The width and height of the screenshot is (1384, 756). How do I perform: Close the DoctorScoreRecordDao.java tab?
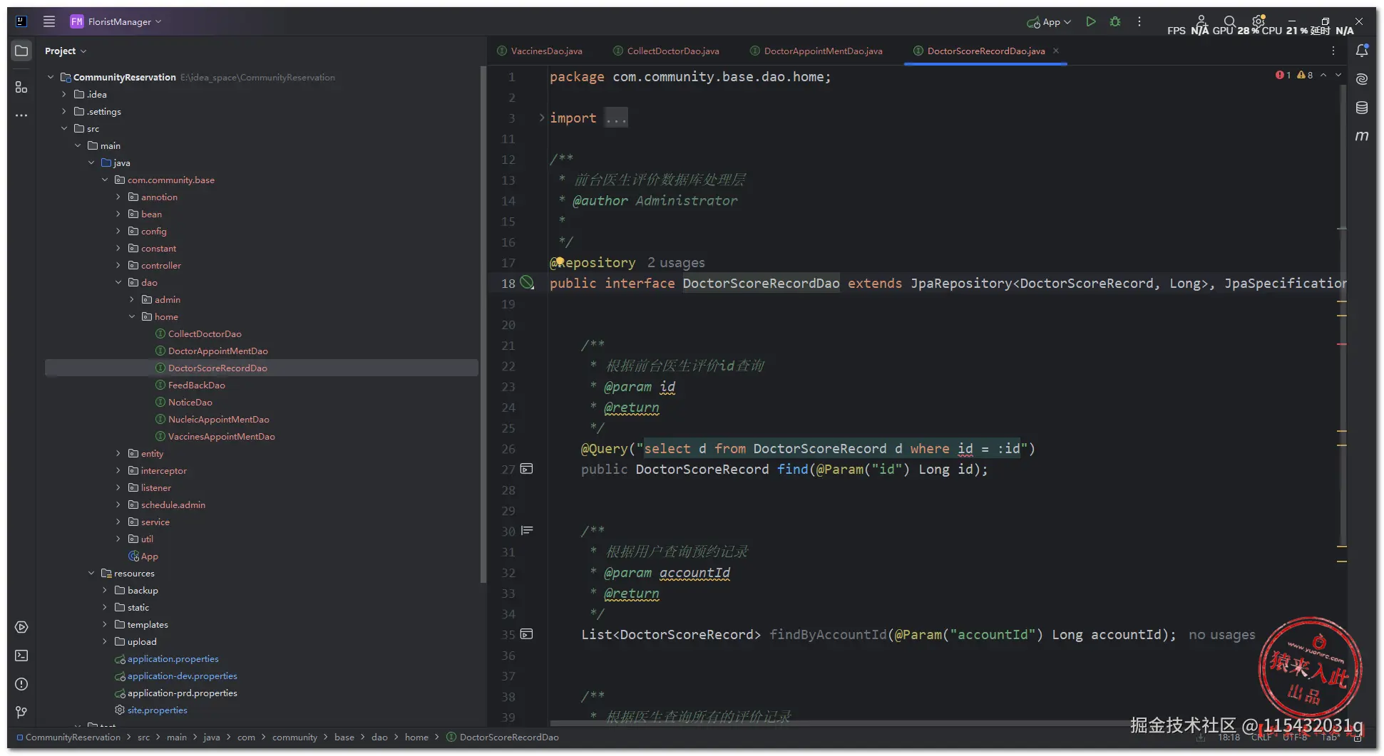pos(1056,51)
